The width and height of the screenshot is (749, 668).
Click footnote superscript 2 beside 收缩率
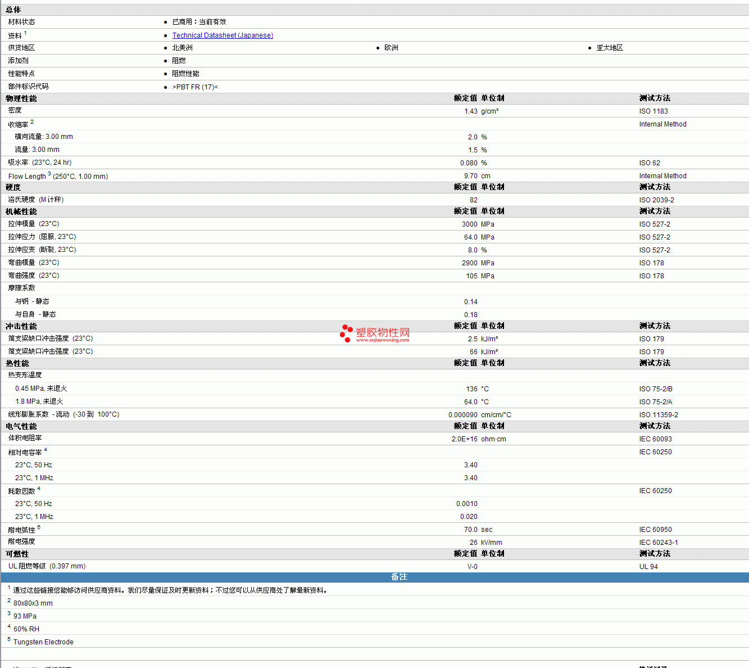(x=32, y=122)
